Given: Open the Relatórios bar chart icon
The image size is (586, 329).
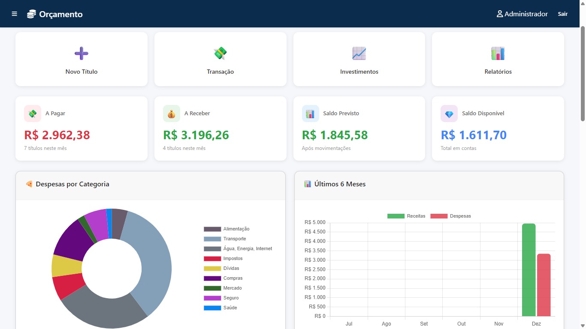Looking at the screenshot, I should 498,54.
